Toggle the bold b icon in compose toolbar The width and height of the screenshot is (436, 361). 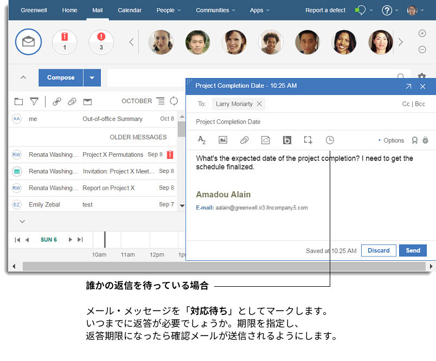287,140
